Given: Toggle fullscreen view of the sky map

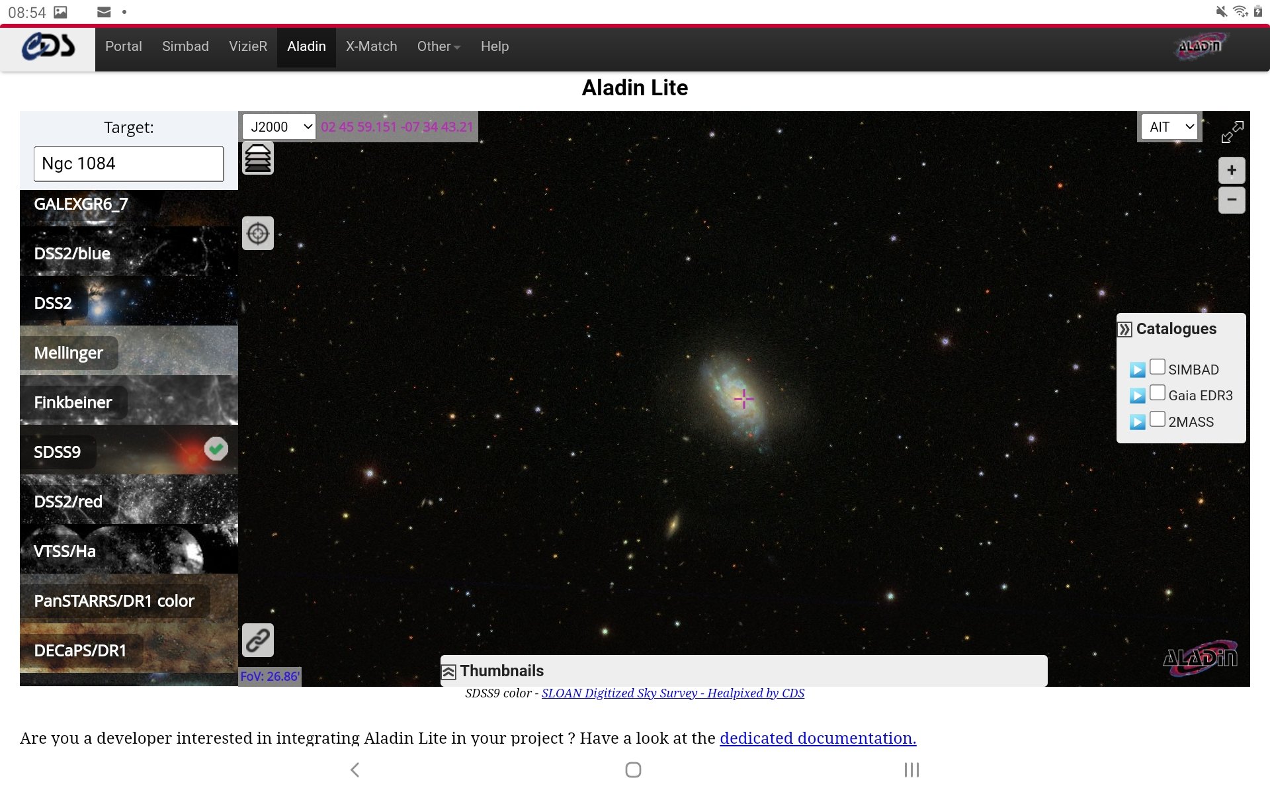Looking at the screenshot, I should pyautogui.click(x=1232, y=132).
